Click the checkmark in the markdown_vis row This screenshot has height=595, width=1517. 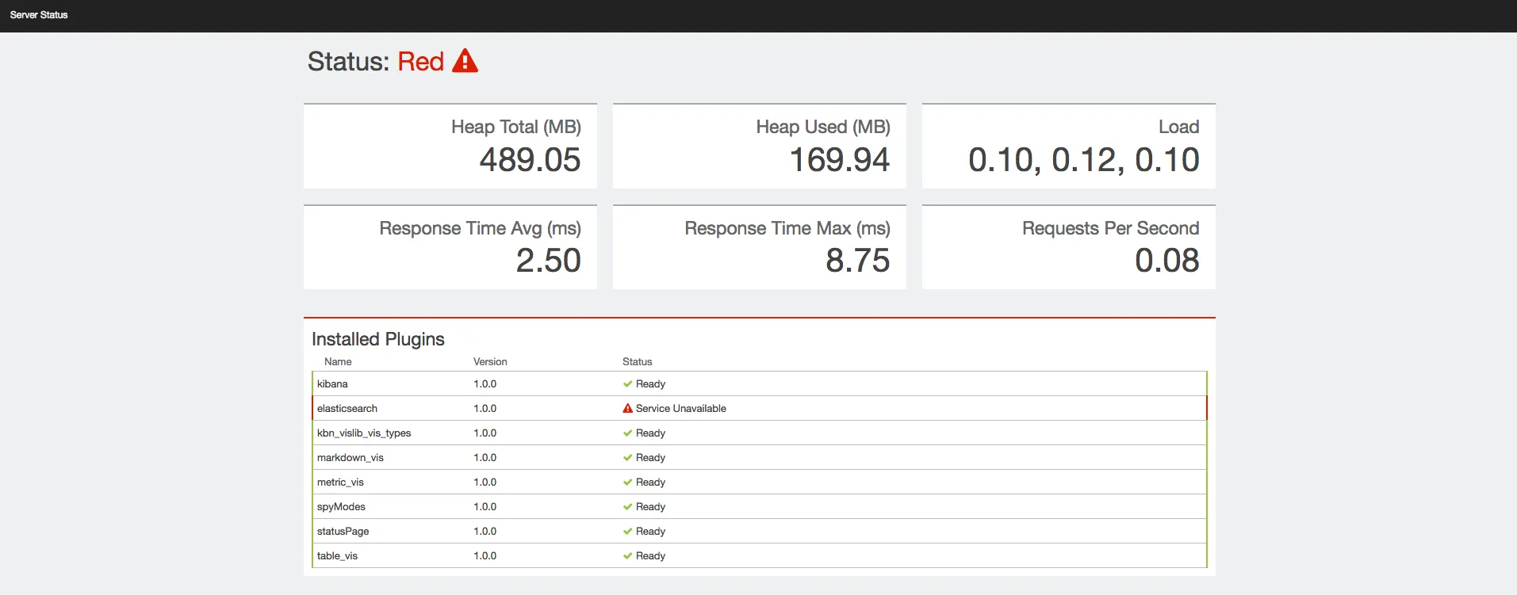[627, 458]
